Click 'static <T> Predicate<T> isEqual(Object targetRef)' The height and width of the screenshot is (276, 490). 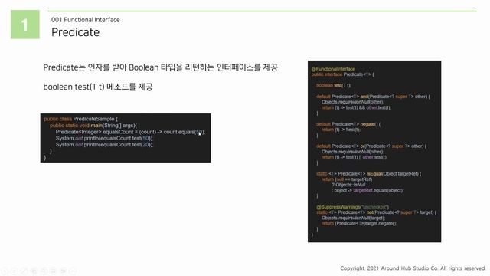tap(369, 174)
